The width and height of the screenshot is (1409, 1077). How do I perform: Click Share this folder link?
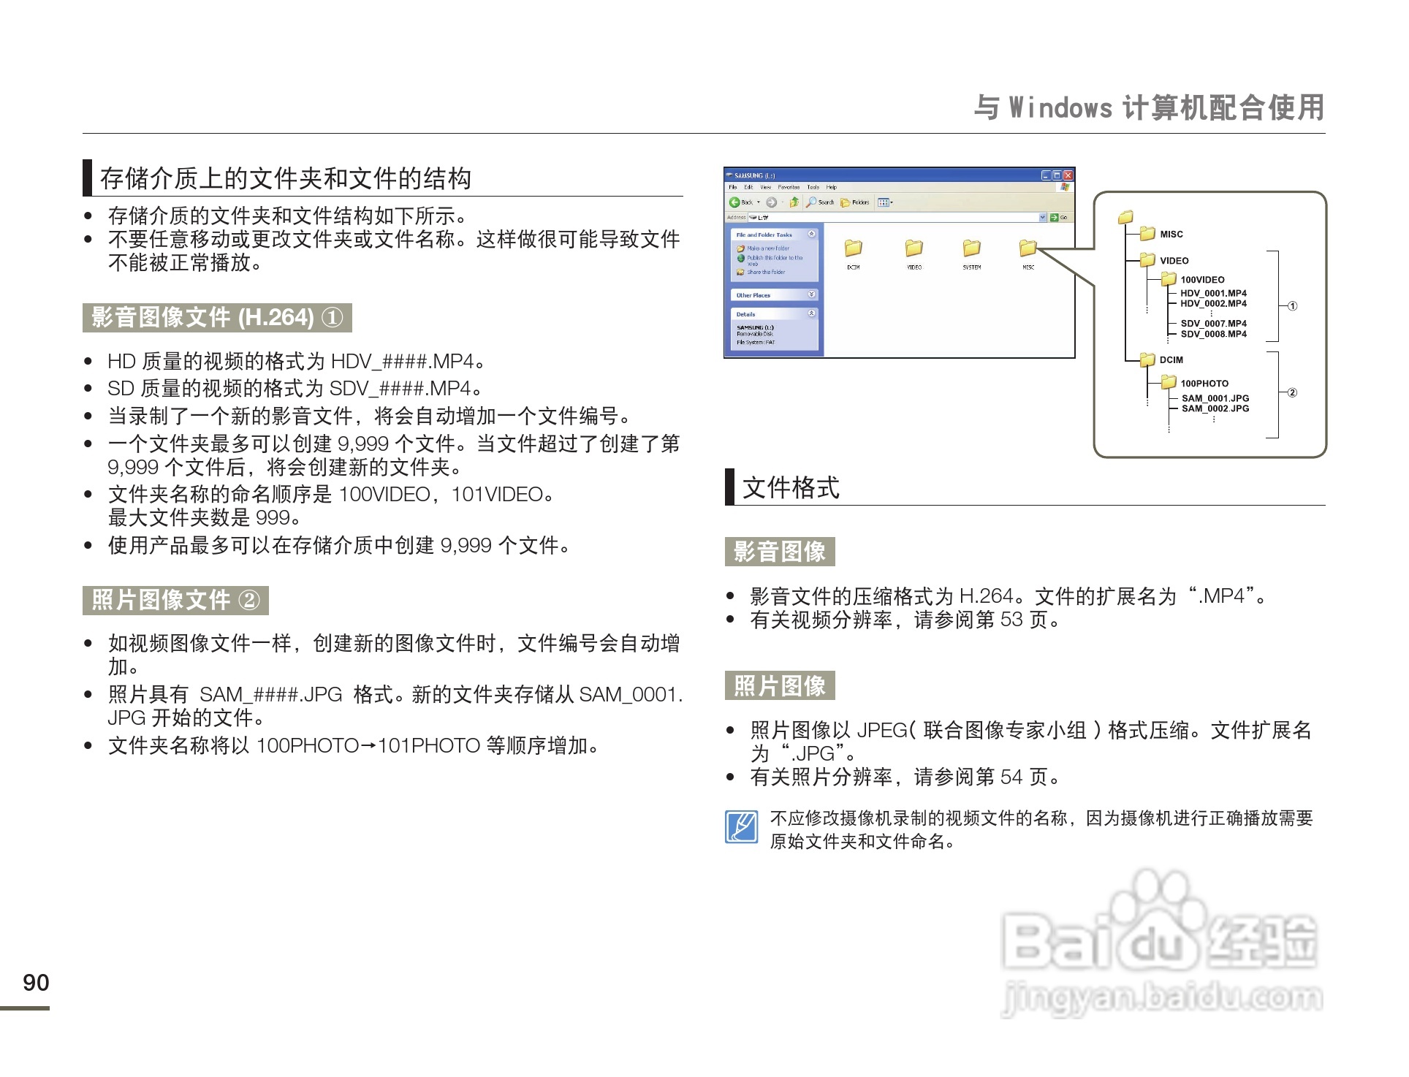(765, 272)
